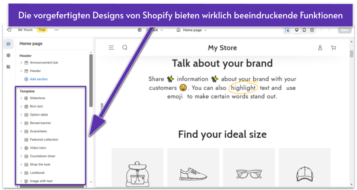This screenshot has width=357, height=190.
Task: Select the Guarantees section
Action: (x=38, y=131)
